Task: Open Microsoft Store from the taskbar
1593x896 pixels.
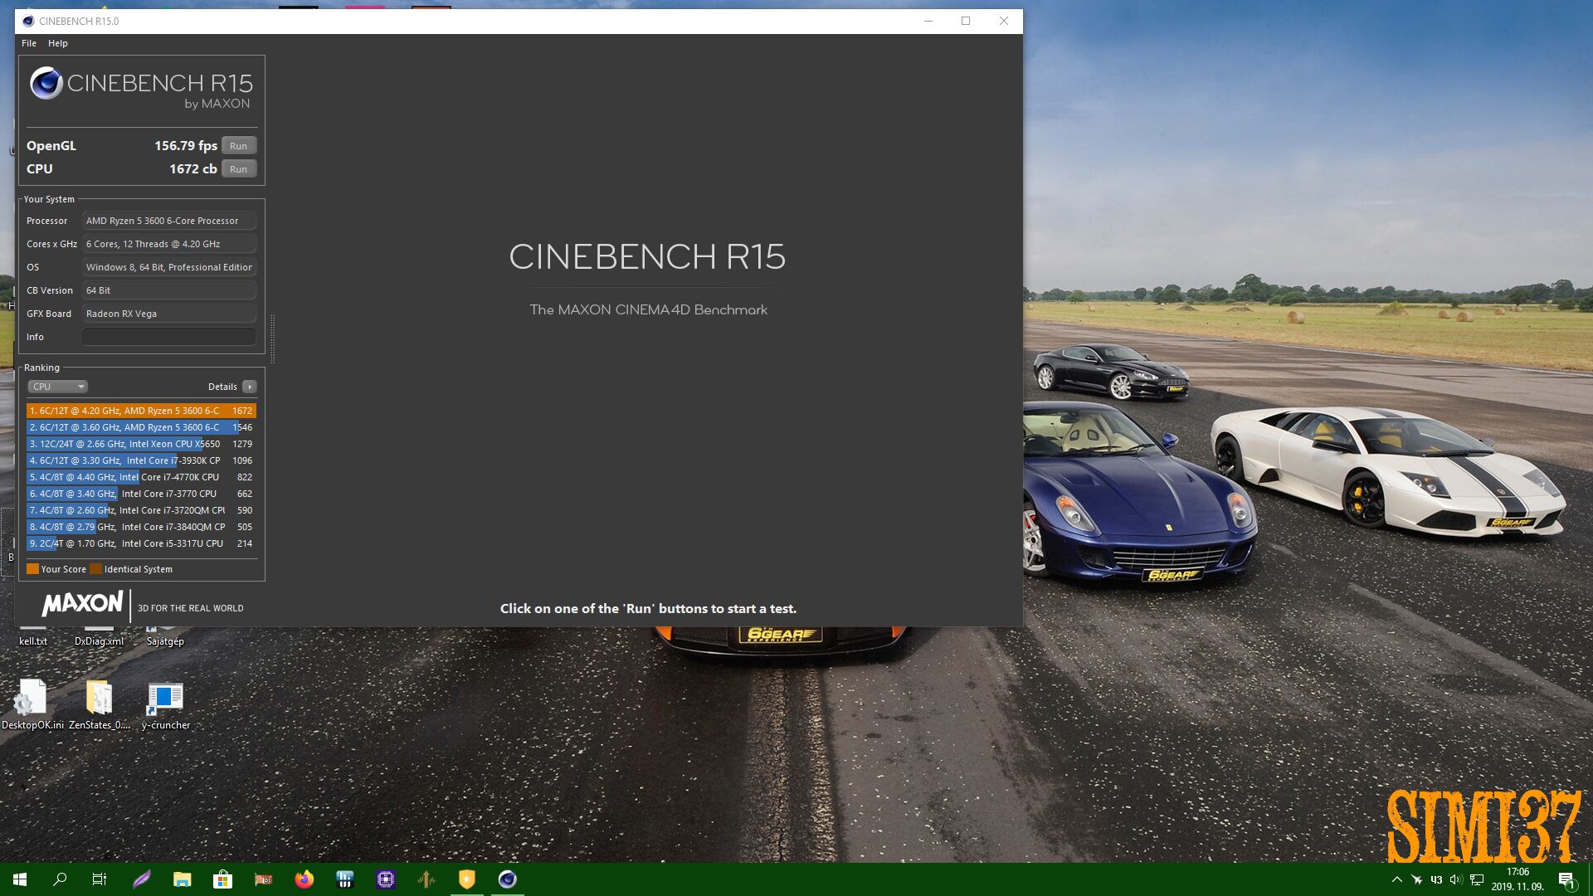Action: 222,879
